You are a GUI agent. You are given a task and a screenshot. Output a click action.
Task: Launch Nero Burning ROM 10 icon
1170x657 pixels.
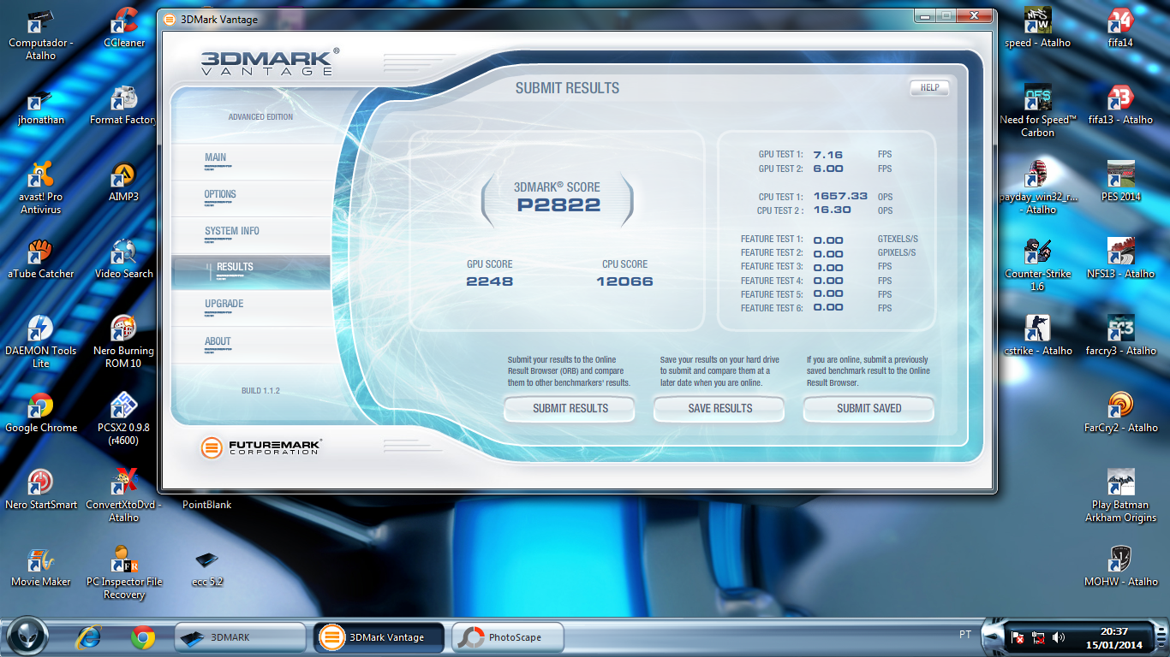pos(124,341)
